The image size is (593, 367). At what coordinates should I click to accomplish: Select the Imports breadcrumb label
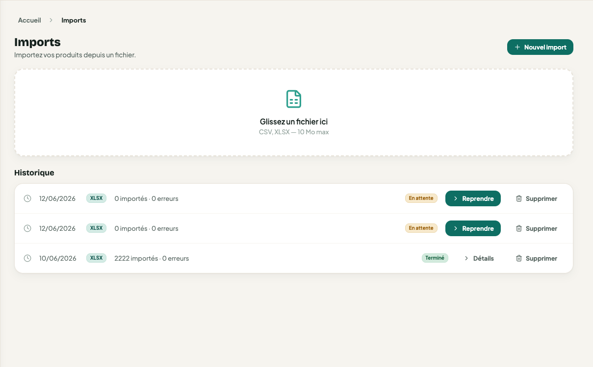[74, 20]
